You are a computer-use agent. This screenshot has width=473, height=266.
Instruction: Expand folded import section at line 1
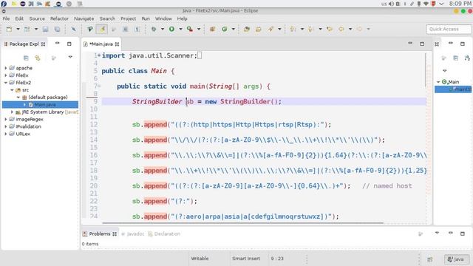(x=99, y=55)
